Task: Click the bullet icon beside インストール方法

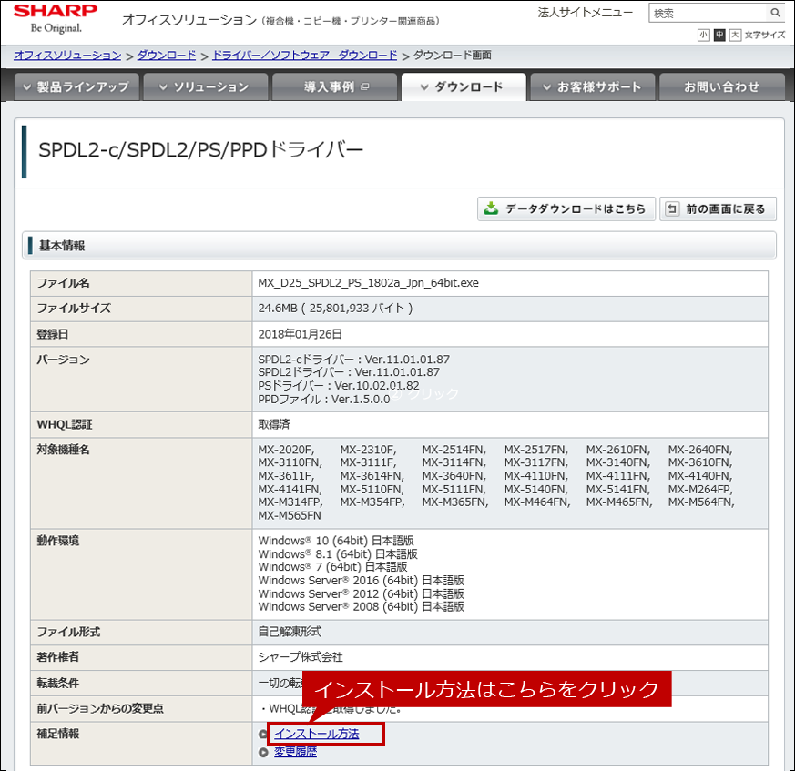Action: coord(264,734)
